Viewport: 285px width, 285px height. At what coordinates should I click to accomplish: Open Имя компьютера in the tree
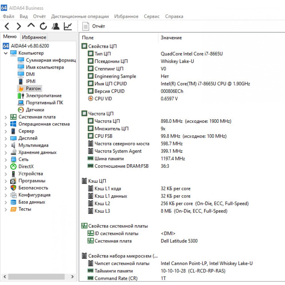(x=45, y=67)
